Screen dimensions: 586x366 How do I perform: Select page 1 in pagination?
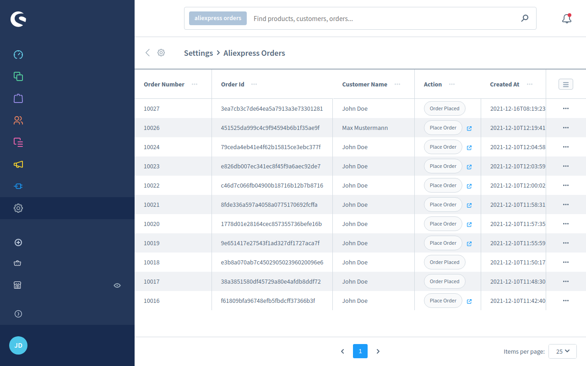(x=360, y=351)
